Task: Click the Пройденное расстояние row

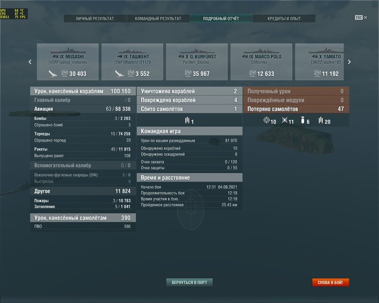Action: 189,205
